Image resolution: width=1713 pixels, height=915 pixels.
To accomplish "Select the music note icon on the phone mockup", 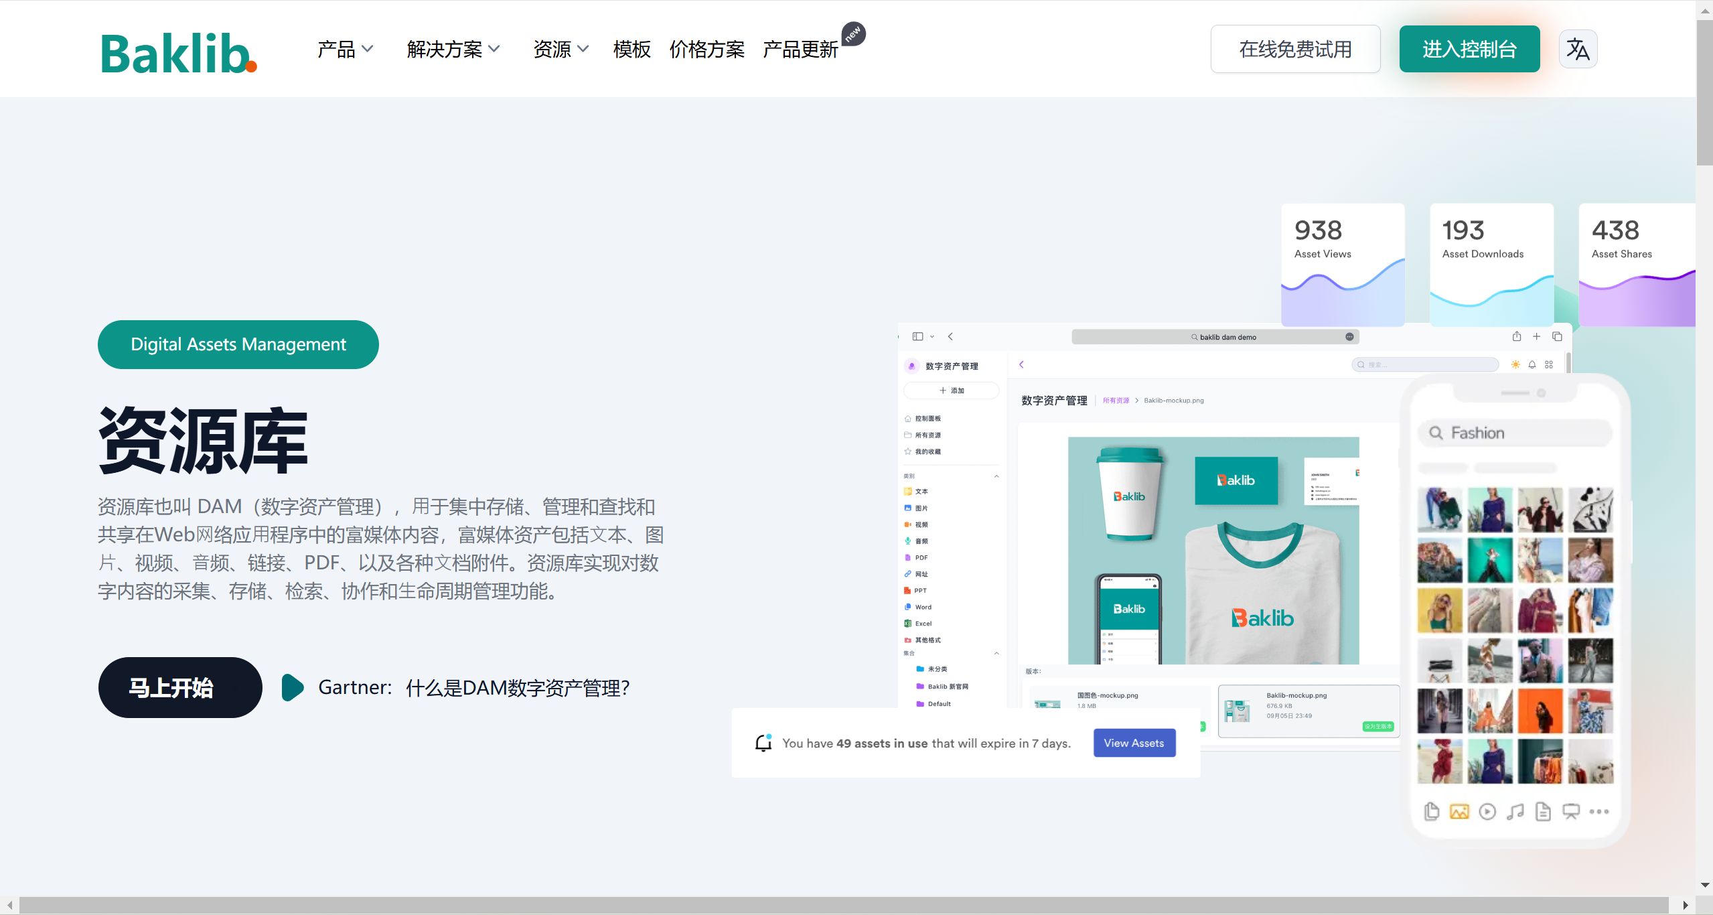I will [x=1515, y=812].
